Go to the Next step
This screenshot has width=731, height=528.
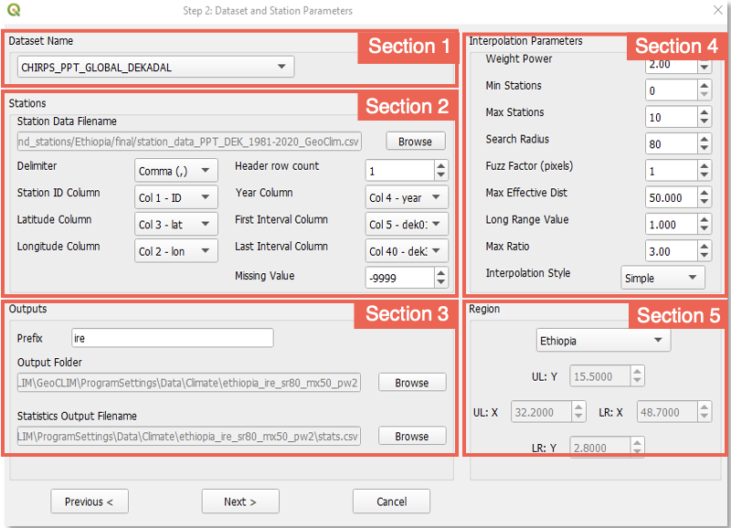point(239,502)
